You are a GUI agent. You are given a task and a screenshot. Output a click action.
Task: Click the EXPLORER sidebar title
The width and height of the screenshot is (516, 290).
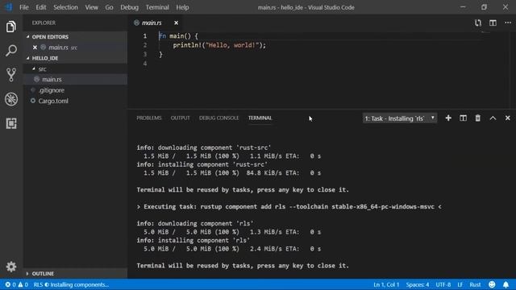44,23
